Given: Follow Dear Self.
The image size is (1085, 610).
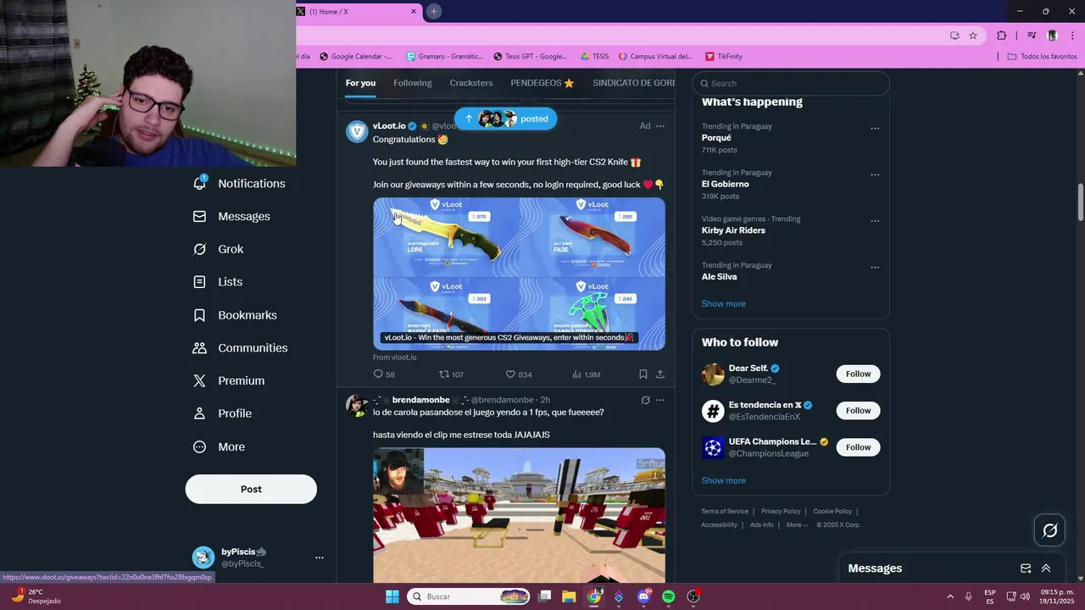Looking at the screenshot, I should coord(858,374).
